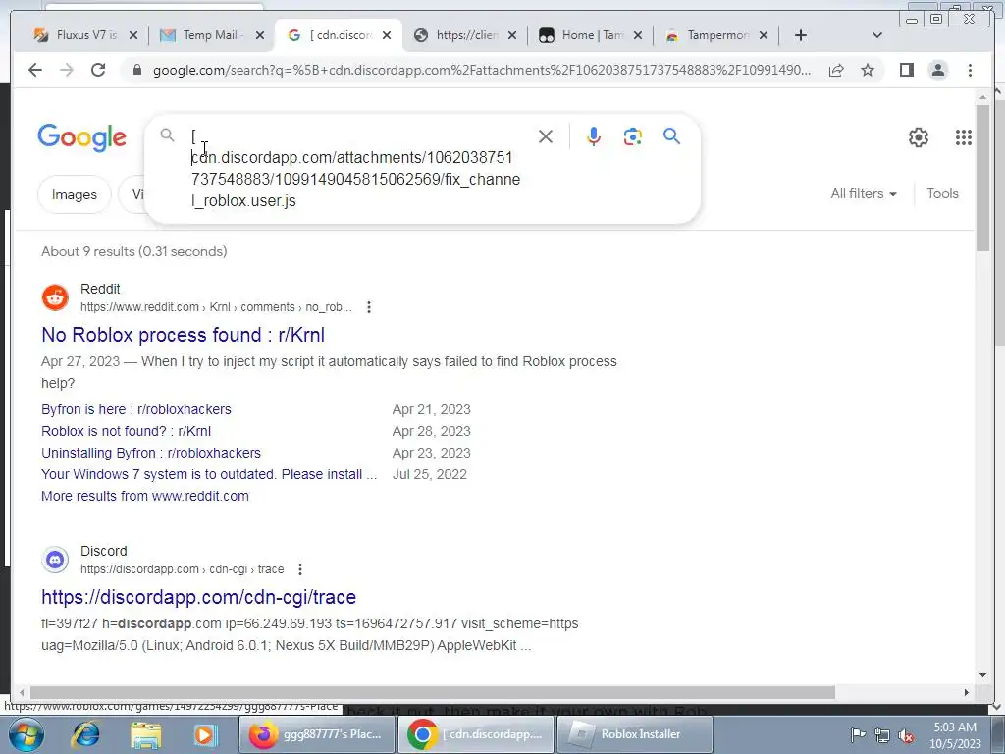This screenshot has width=1005, height=754.
Task: Open Chrome three-dot menu
Action: point(970,70)
